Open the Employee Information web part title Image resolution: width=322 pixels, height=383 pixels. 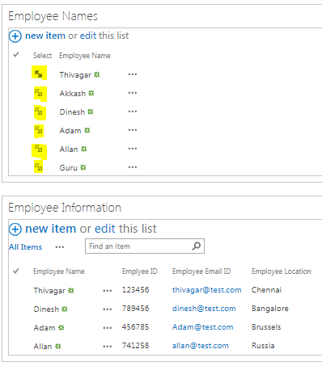[x=65, y=208]
